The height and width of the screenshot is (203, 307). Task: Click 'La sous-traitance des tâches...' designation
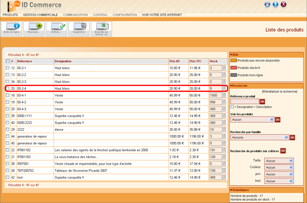coord(77,157)
